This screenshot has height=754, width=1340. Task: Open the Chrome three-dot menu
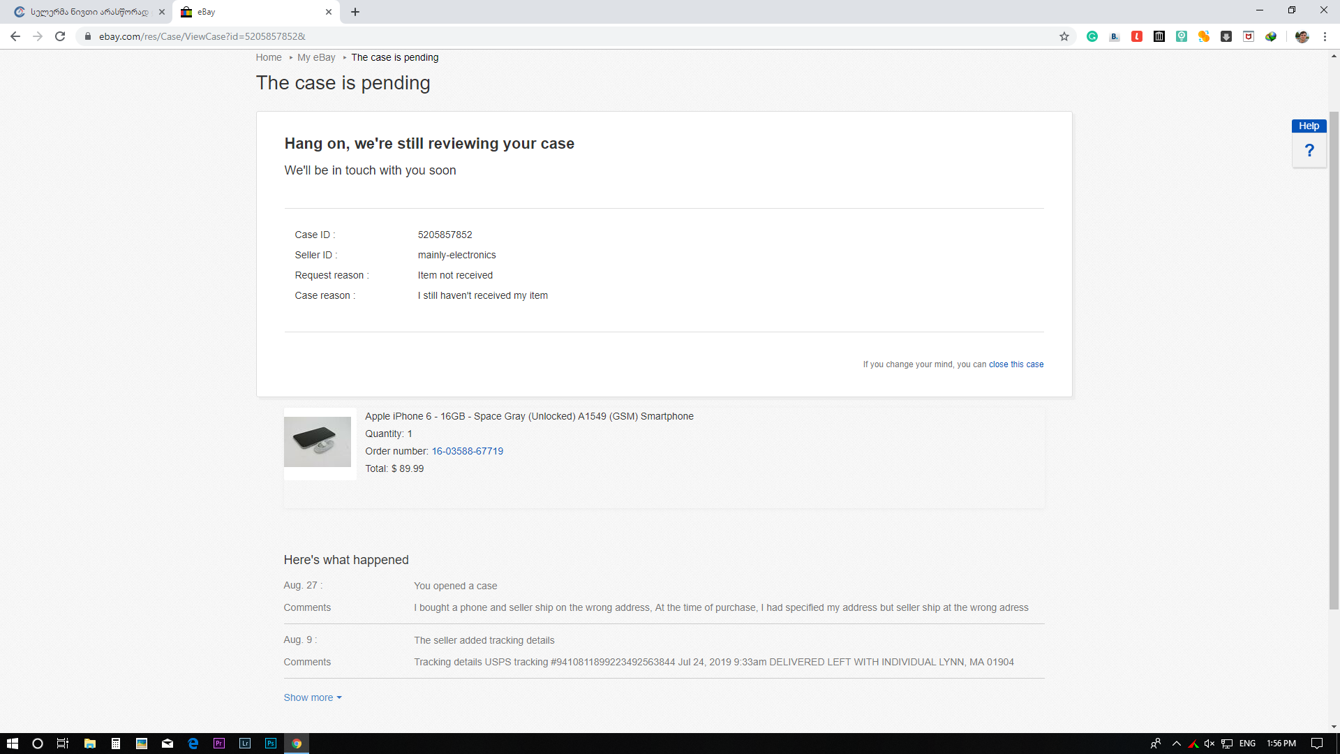click(x=1325, y=36)
